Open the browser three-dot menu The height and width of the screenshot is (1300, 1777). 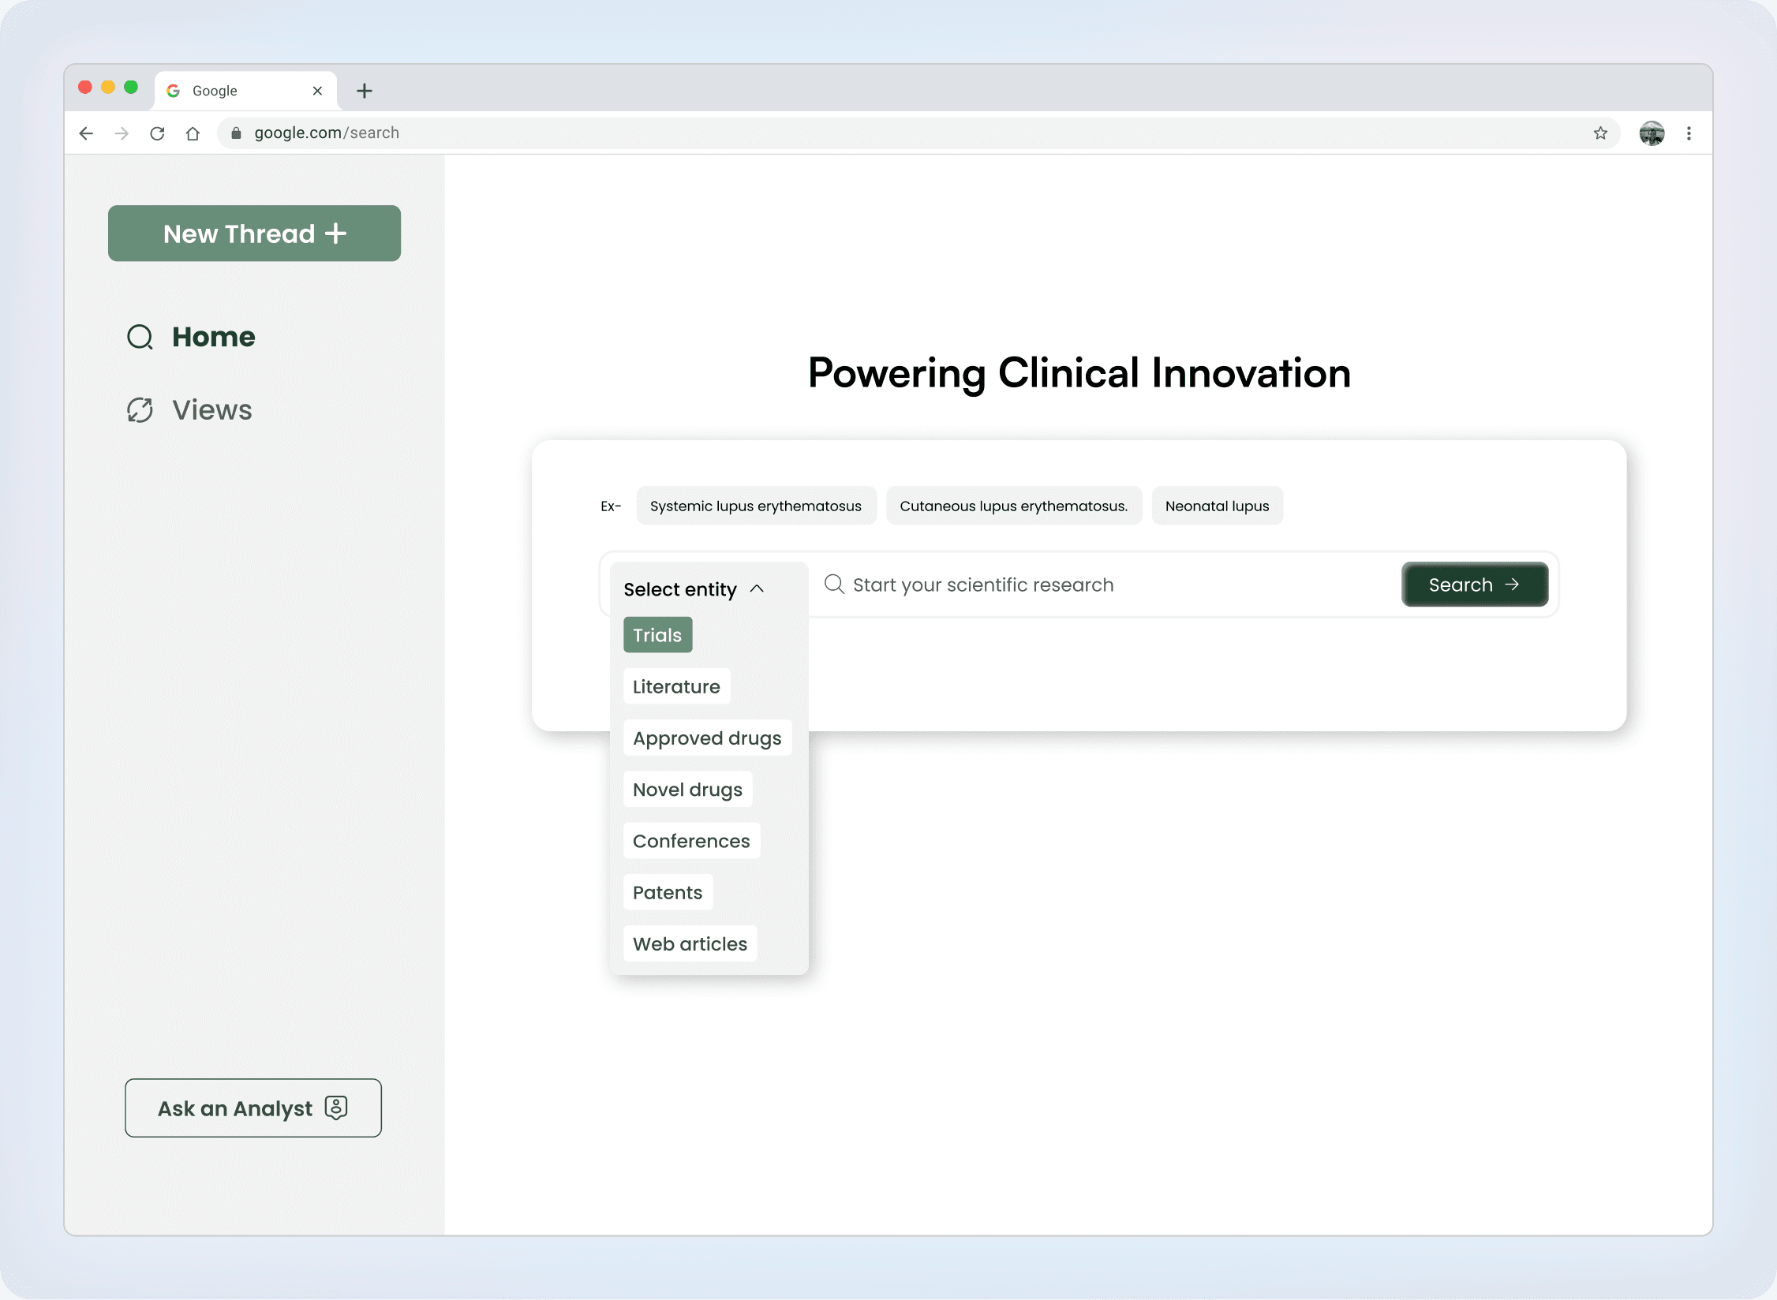point(1689,133)
